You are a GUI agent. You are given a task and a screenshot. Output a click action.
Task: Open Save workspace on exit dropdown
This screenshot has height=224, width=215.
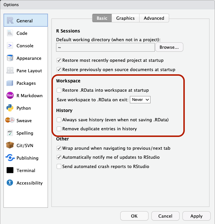[140, 100]
